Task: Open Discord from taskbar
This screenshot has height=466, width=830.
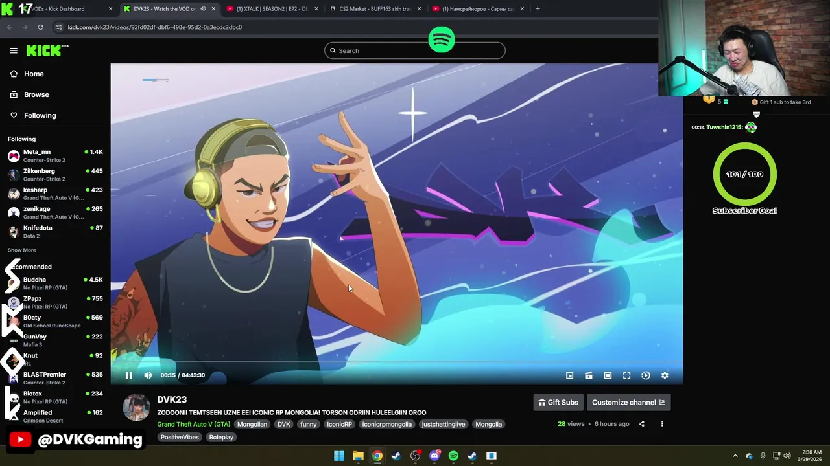Action: click(434, 456)
